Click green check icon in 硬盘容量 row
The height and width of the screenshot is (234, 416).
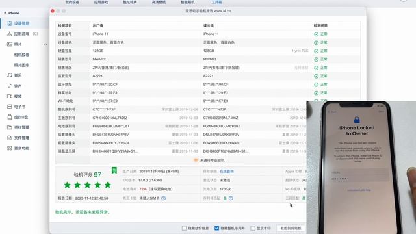317,51
